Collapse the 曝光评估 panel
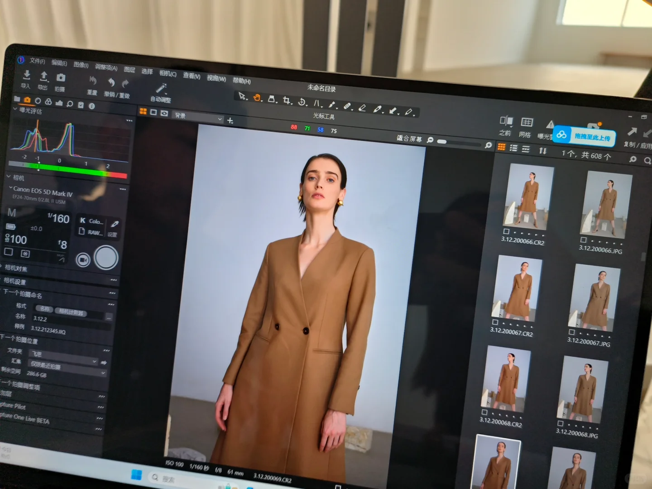Screen dimensions: 652x489 [x=15, y=109]
